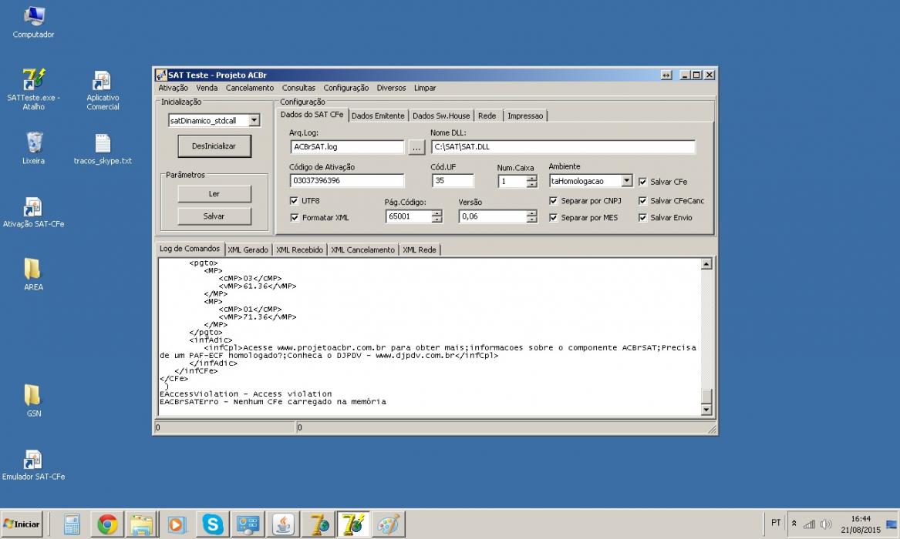This screenshot has width=900, height=539.
Task: Switch to XML Rede tab
Action: click(419, 249)
